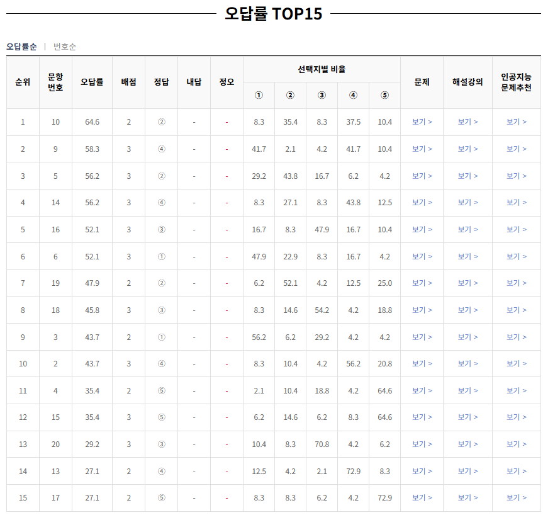Image resolution: width=543 pixels, height=515 pixels.
Task: Open 문제 보기 link for rank 3
Action: (x=422, y=176)
